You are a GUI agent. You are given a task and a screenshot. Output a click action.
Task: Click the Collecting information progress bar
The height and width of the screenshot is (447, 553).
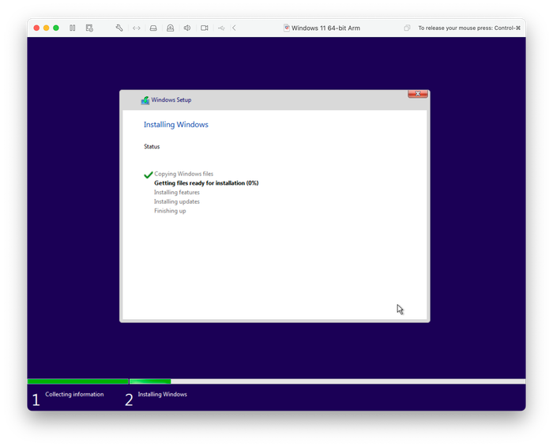pyautogui.click(x=78, y=381)
